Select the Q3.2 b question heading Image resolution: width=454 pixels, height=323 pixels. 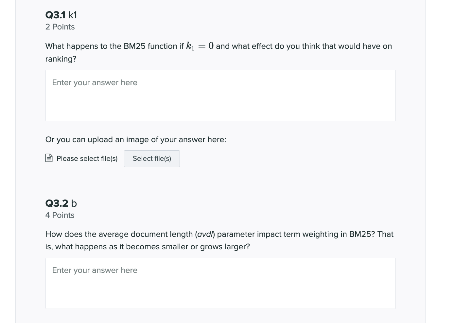[x=61, y=203]
